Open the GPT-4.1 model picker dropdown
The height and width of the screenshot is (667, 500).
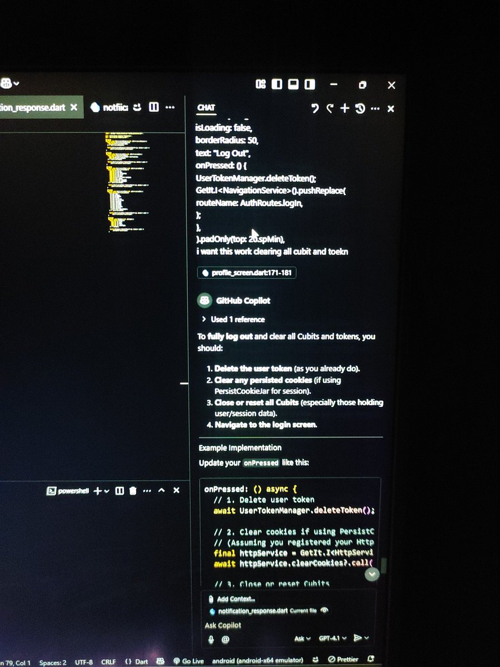(x=333, y=639)
